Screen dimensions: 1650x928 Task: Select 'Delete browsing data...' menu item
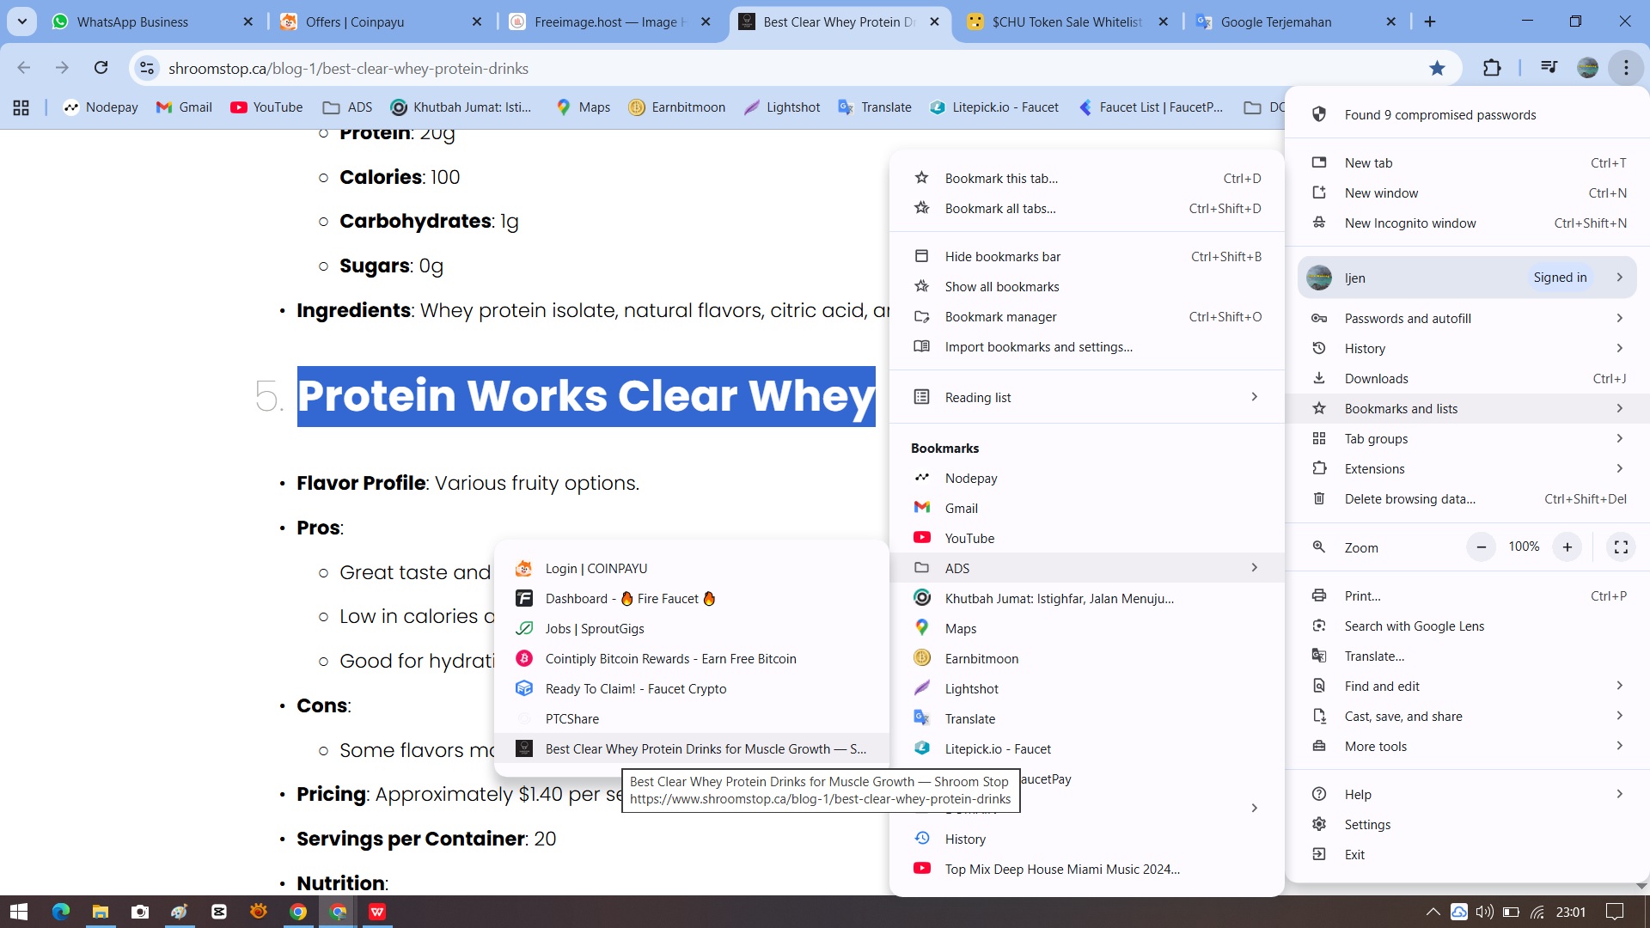pyautogui.click(x=1468, y=498)
